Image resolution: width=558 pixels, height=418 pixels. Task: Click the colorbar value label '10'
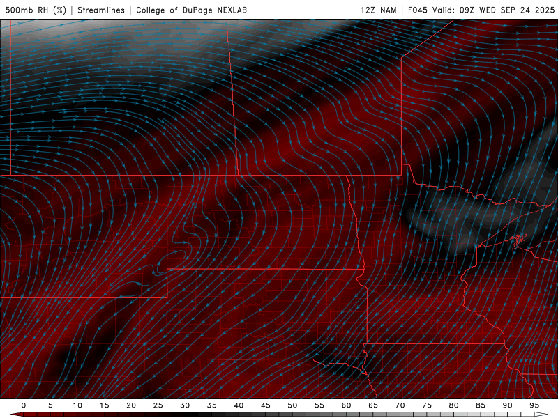(x=77, y=405)
